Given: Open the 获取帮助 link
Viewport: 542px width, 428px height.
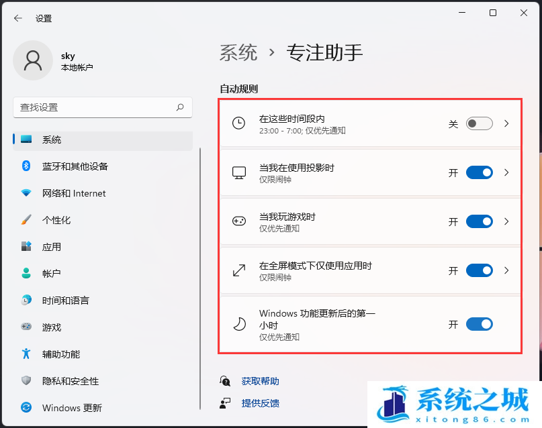Looking at the screenshot, I should tap(261, 381).
